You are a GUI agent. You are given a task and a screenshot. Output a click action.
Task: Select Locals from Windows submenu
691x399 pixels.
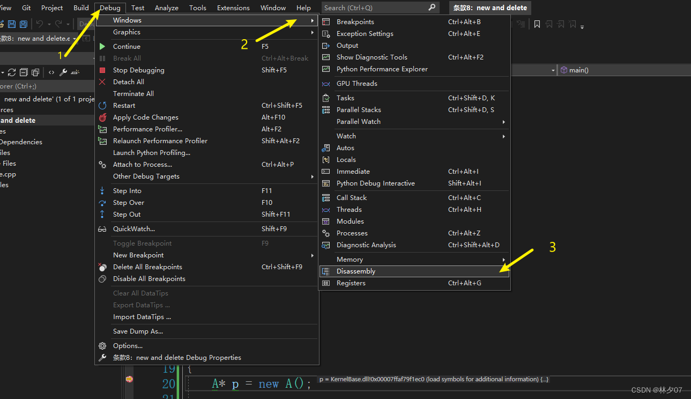[x=414, y=160]
